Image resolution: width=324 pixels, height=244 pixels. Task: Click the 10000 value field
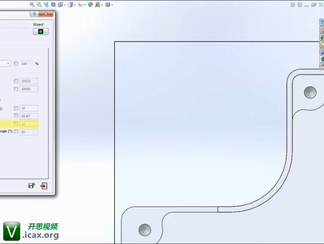(28, 89)
